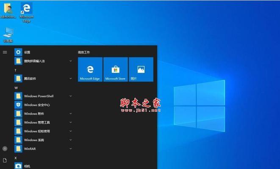Expand the Windows PowerShell group chevron

coord(71,96)
